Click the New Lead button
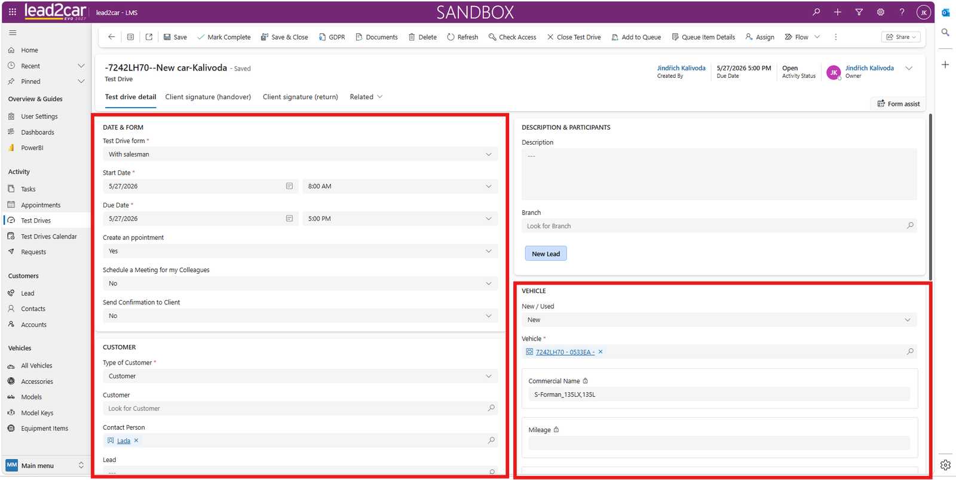 coord(546,253)
